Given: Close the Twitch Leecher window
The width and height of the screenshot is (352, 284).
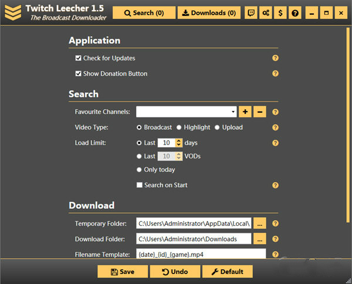Looking at the screenshot, I should click(341, 13).
